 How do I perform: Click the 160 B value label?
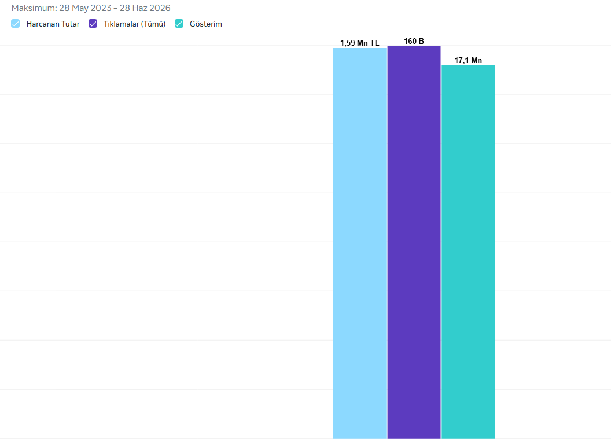tap(414, 41)
